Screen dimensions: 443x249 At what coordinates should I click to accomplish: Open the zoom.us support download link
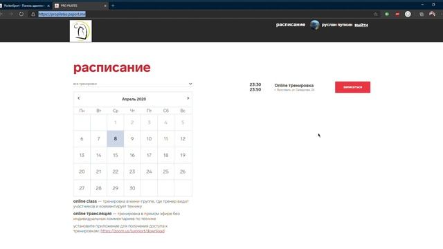(x=132, y=231)
